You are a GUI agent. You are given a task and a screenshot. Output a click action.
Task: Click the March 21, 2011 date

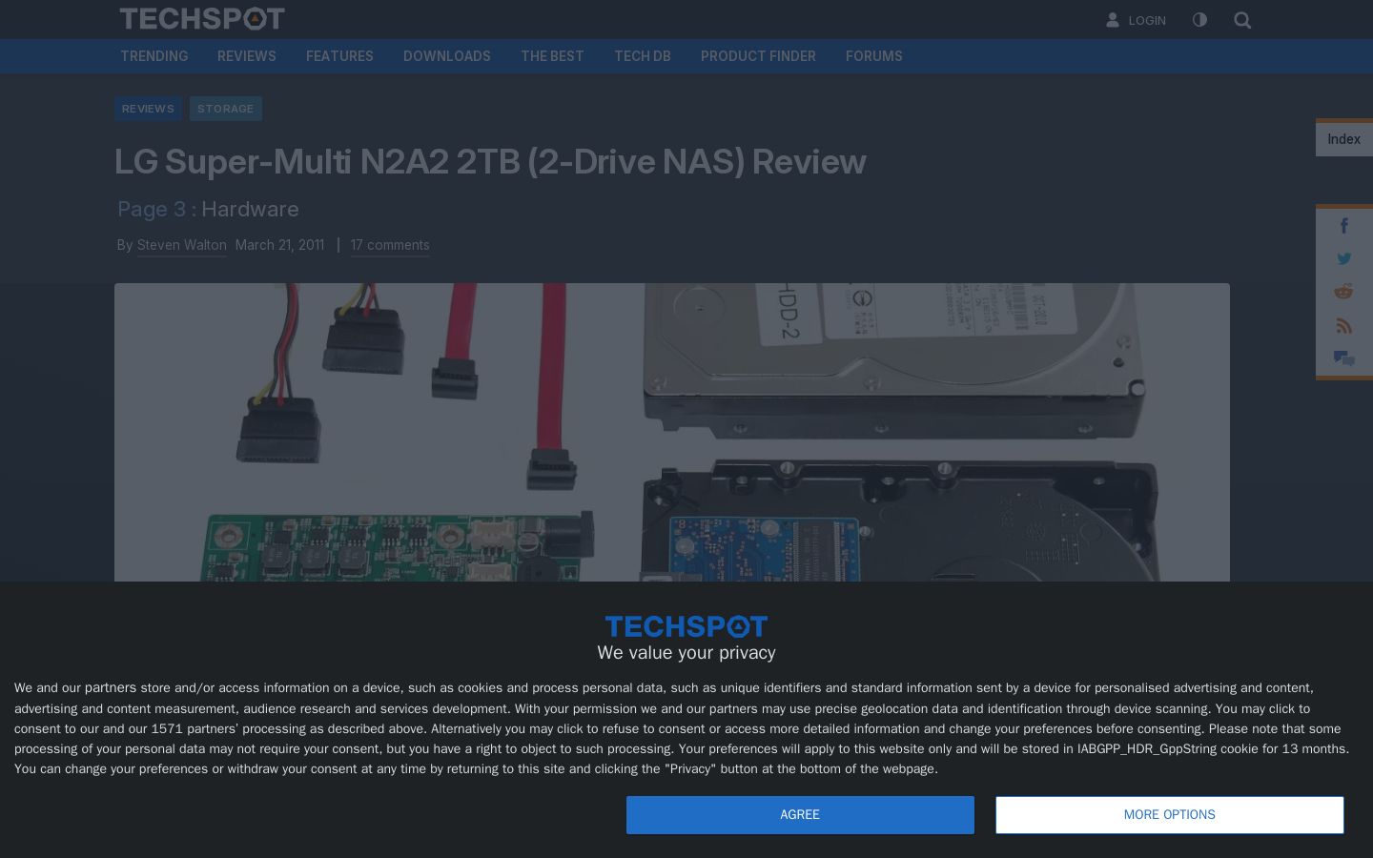click(279, 245)
